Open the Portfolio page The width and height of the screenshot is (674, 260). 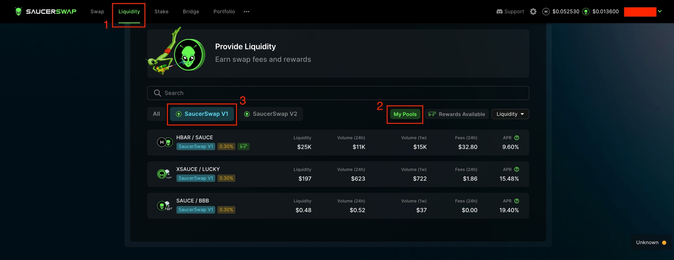(224, 11)
